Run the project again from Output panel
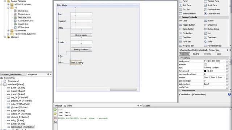Image resolution: width=232 pixels, height=130 pixels. pyautogui.click(x=55, y=109)
